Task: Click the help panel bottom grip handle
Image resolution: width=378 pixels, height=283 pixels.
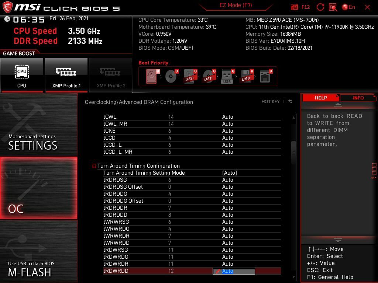Action: [x=338, y=240]
